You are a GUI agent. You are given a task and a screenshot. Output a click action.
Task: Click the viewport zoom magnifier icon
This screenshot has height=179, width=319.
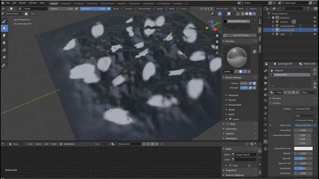click(x=217, y=36)
